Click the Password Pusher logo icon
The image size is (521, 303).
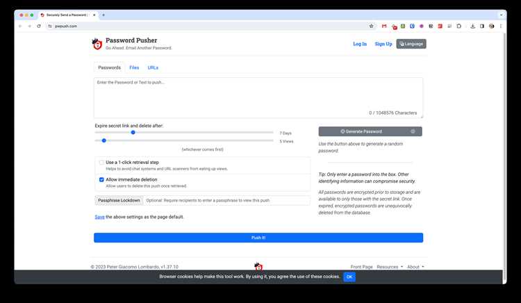pyautogui.click(x=97, y=44)
